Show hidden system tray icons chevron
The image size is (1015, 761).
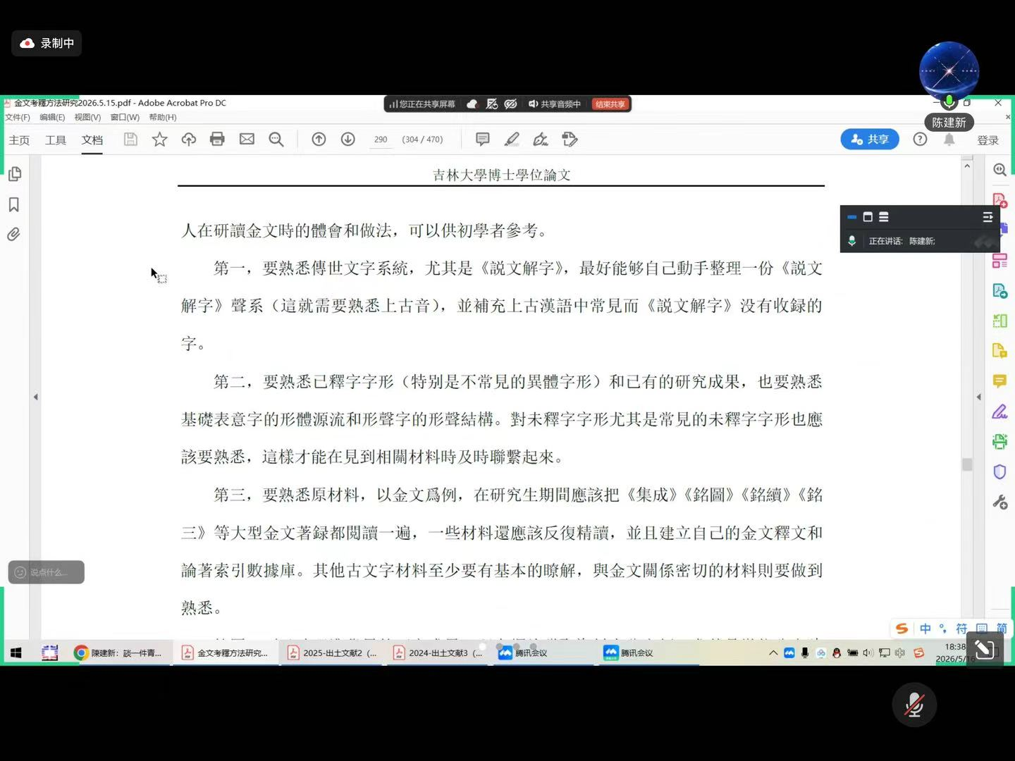pos(773,653)
